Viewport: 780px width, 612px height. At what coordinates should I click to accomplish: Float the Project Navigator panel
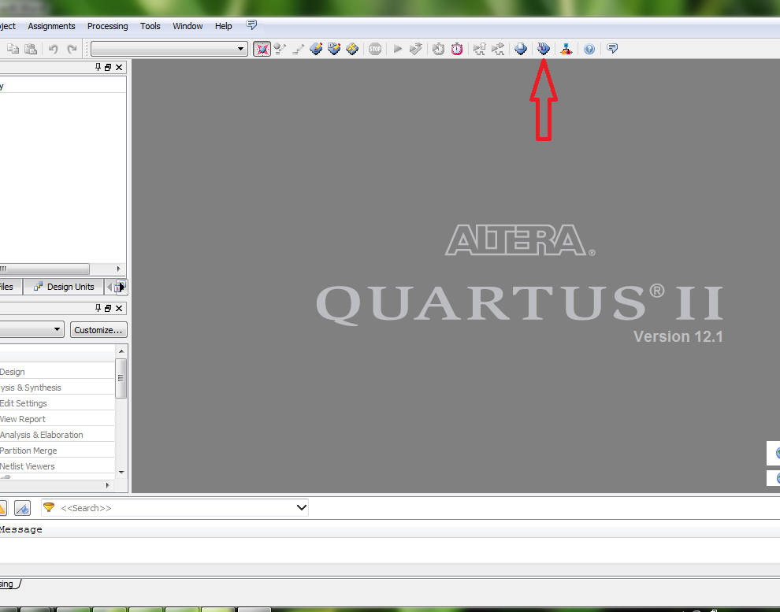[108, 67]
